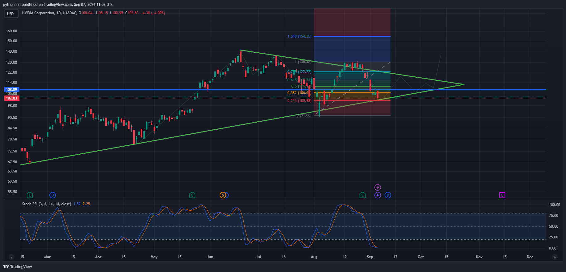Click the Dec label on the time axis

[530, 257]
